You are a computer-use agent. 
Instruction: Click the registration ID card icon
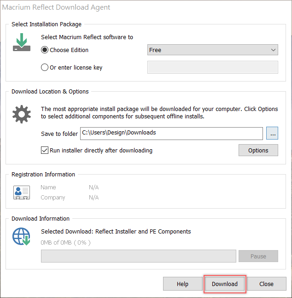(x=22, y=192)
